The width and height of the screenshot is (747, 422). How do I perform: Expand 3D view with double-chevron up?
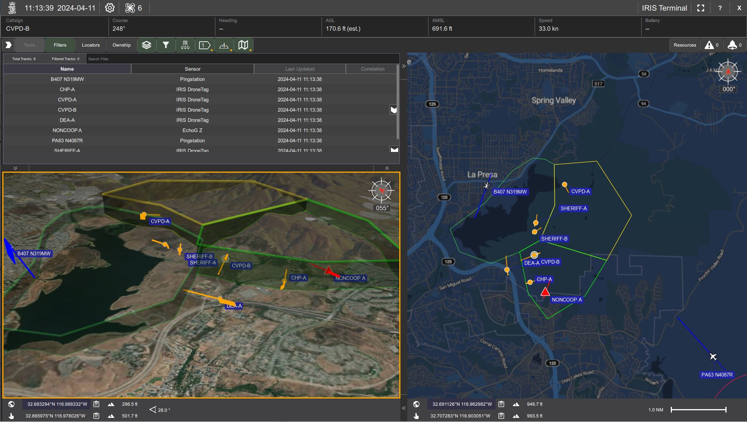point(387,168)
